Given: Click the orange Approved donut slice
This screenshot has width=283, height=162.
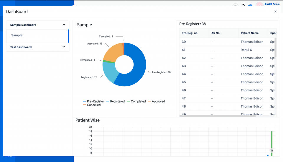Looking at the screenshot, I should point(114,53).
